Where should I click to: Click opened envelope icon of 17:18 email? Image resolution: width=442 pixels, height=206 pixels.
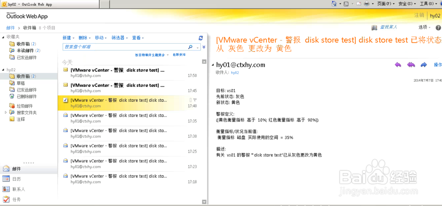tap(65, 176)
